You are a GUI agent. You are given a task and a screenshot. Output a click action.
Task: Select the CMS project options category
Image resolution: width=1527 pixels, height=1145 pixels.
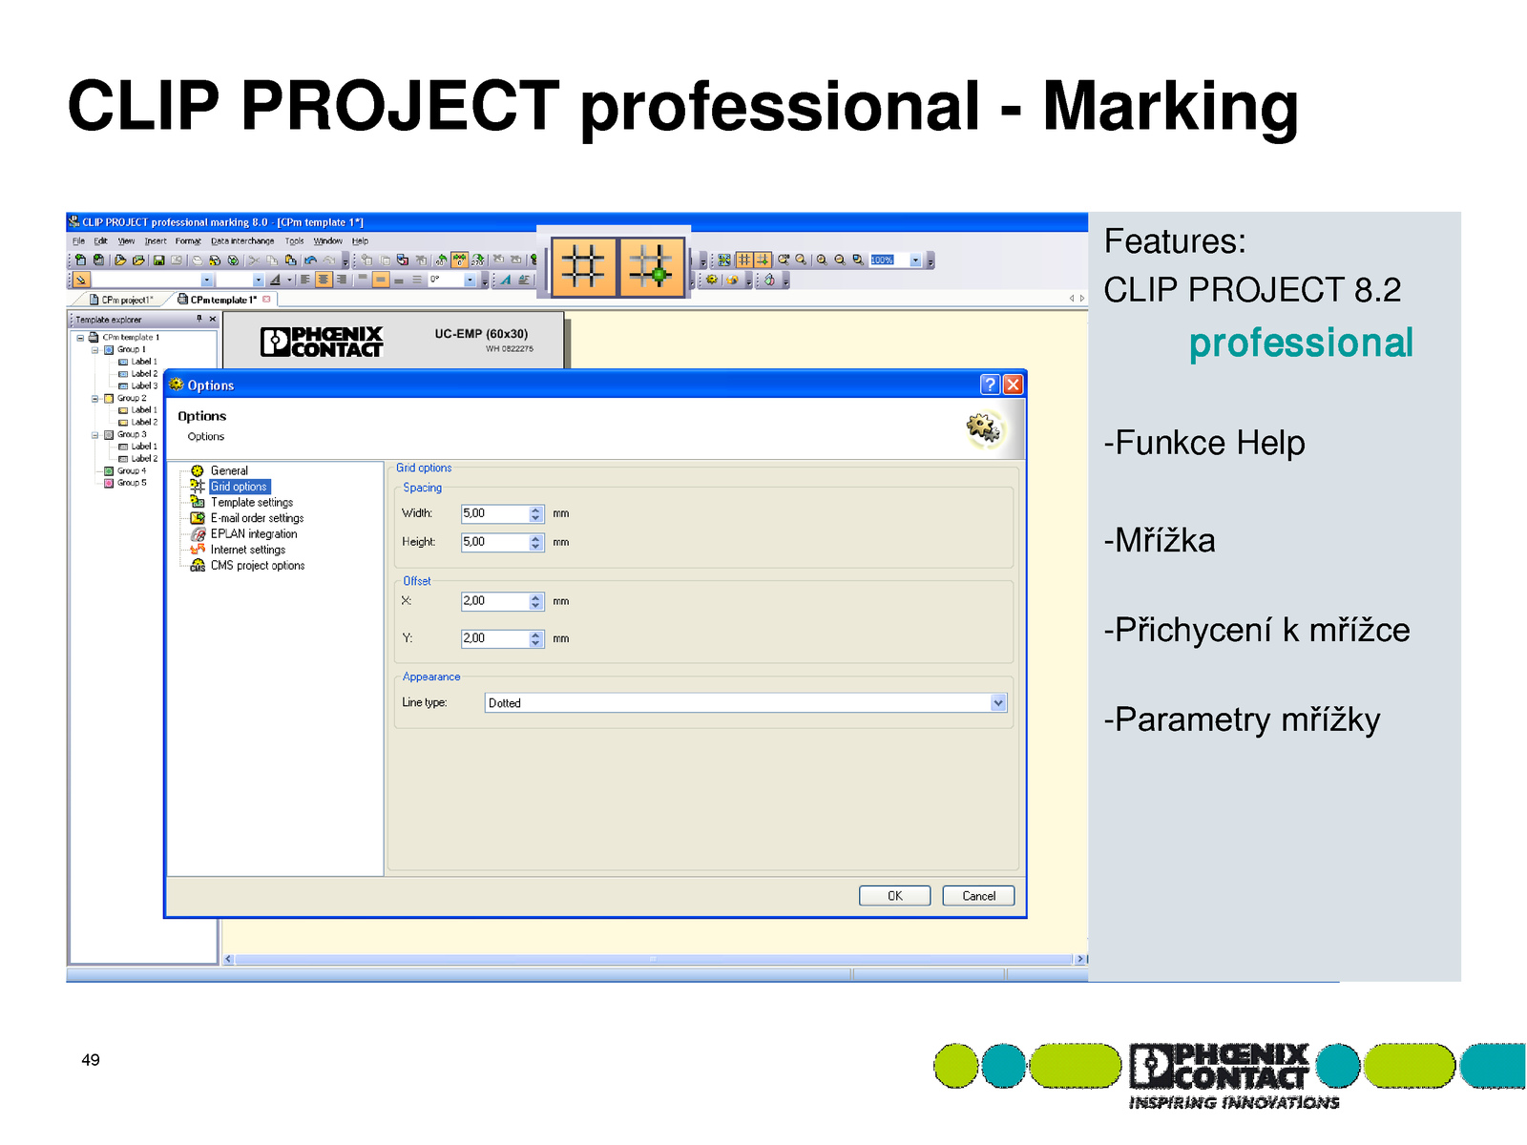click(258, 566)
